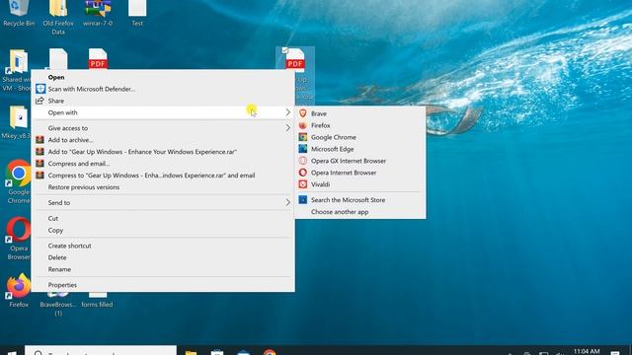632x355 pixels.
Task: Select the Old Firefox Data folder
Action: pyautogui.click(x=58, y=17)
